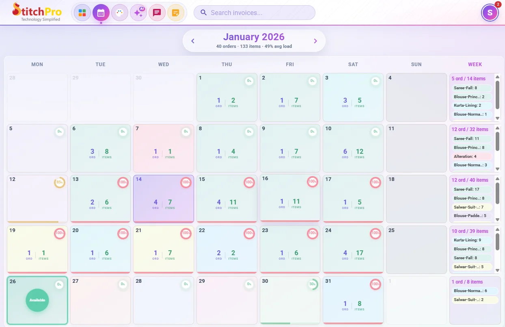Open the chat messages icon
The width and height of the screenshot is (505, 327).
(157, 13)
